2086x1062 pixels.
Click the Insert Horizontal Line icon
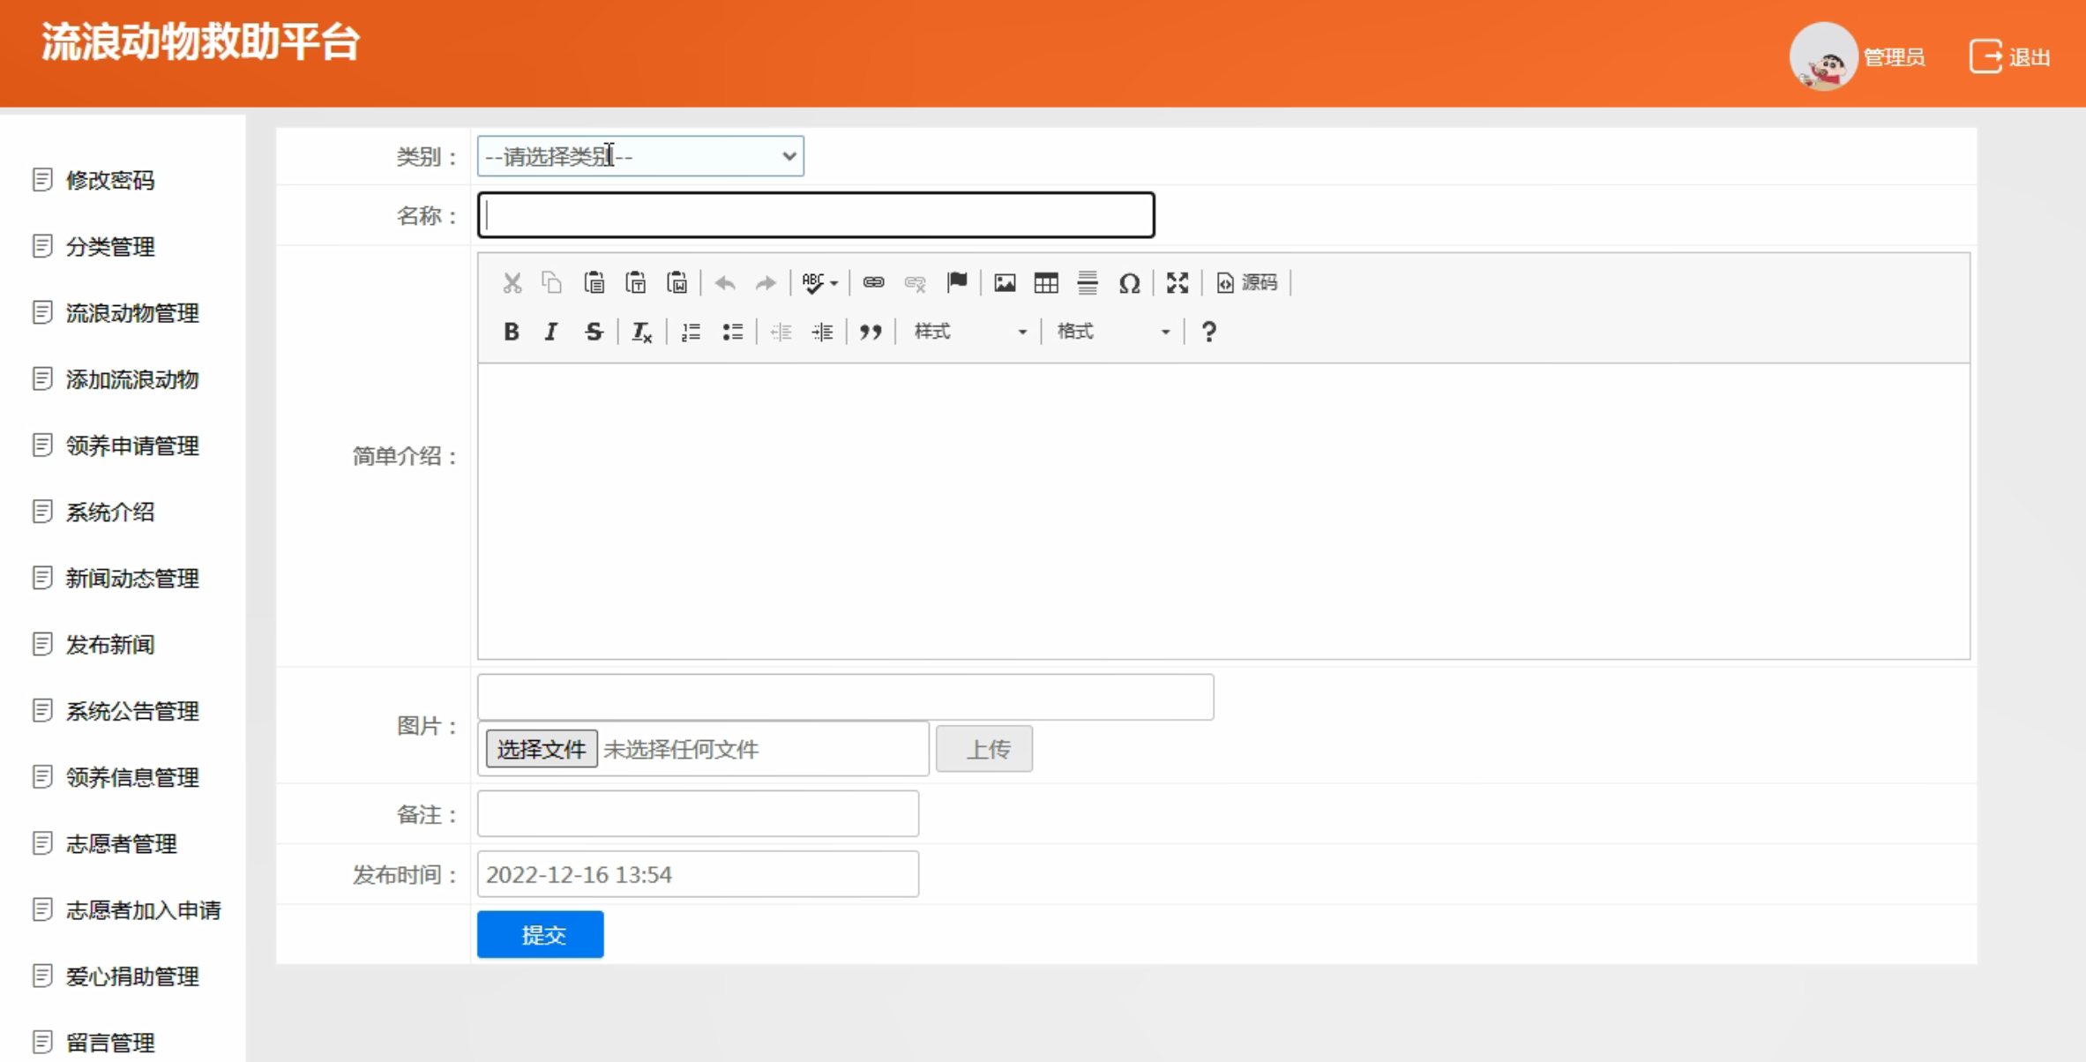(x=1088, y=283)
